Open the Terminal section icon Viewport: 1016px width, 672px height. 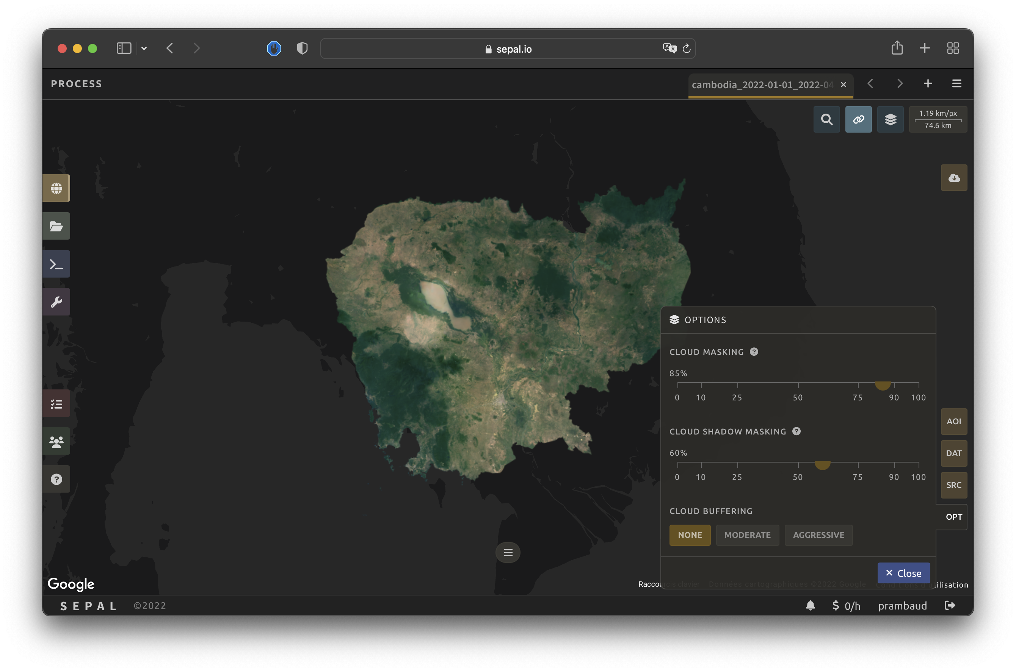point(56,264)
